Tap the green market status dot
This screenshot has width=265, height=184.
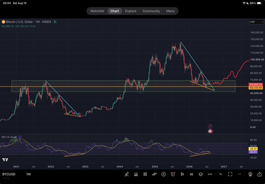click(55, 22)
